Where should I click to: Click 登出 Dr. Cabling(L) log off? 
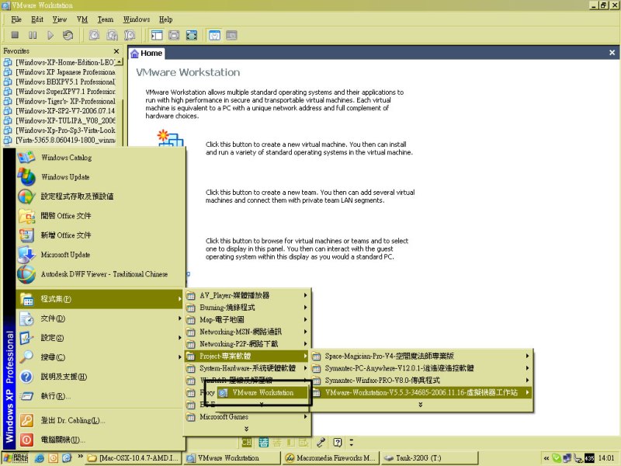click(101, 420)
